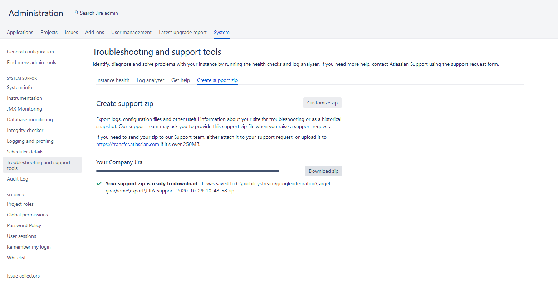The height and width of the screenshot is (284, 558).
Task: Switch to the Add-ons tab
Action: pos(94,32)
